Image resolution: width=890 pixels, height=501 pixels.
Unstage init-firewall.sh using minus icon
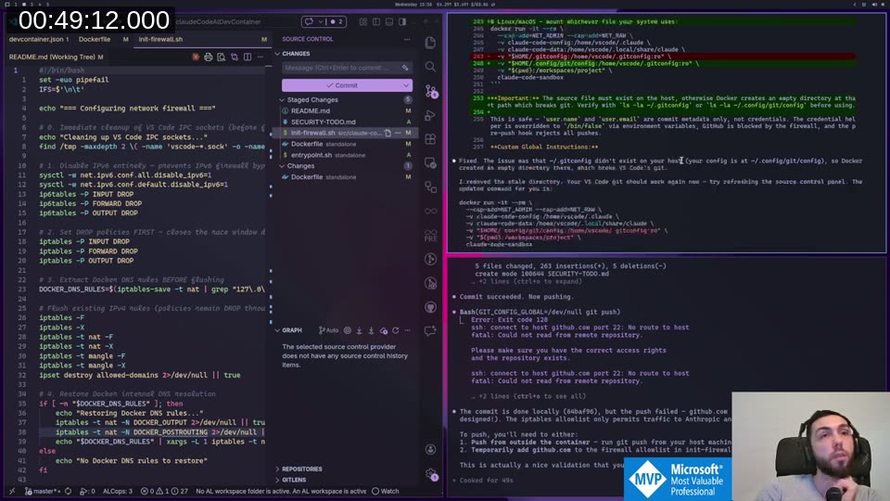click(398, 133)
